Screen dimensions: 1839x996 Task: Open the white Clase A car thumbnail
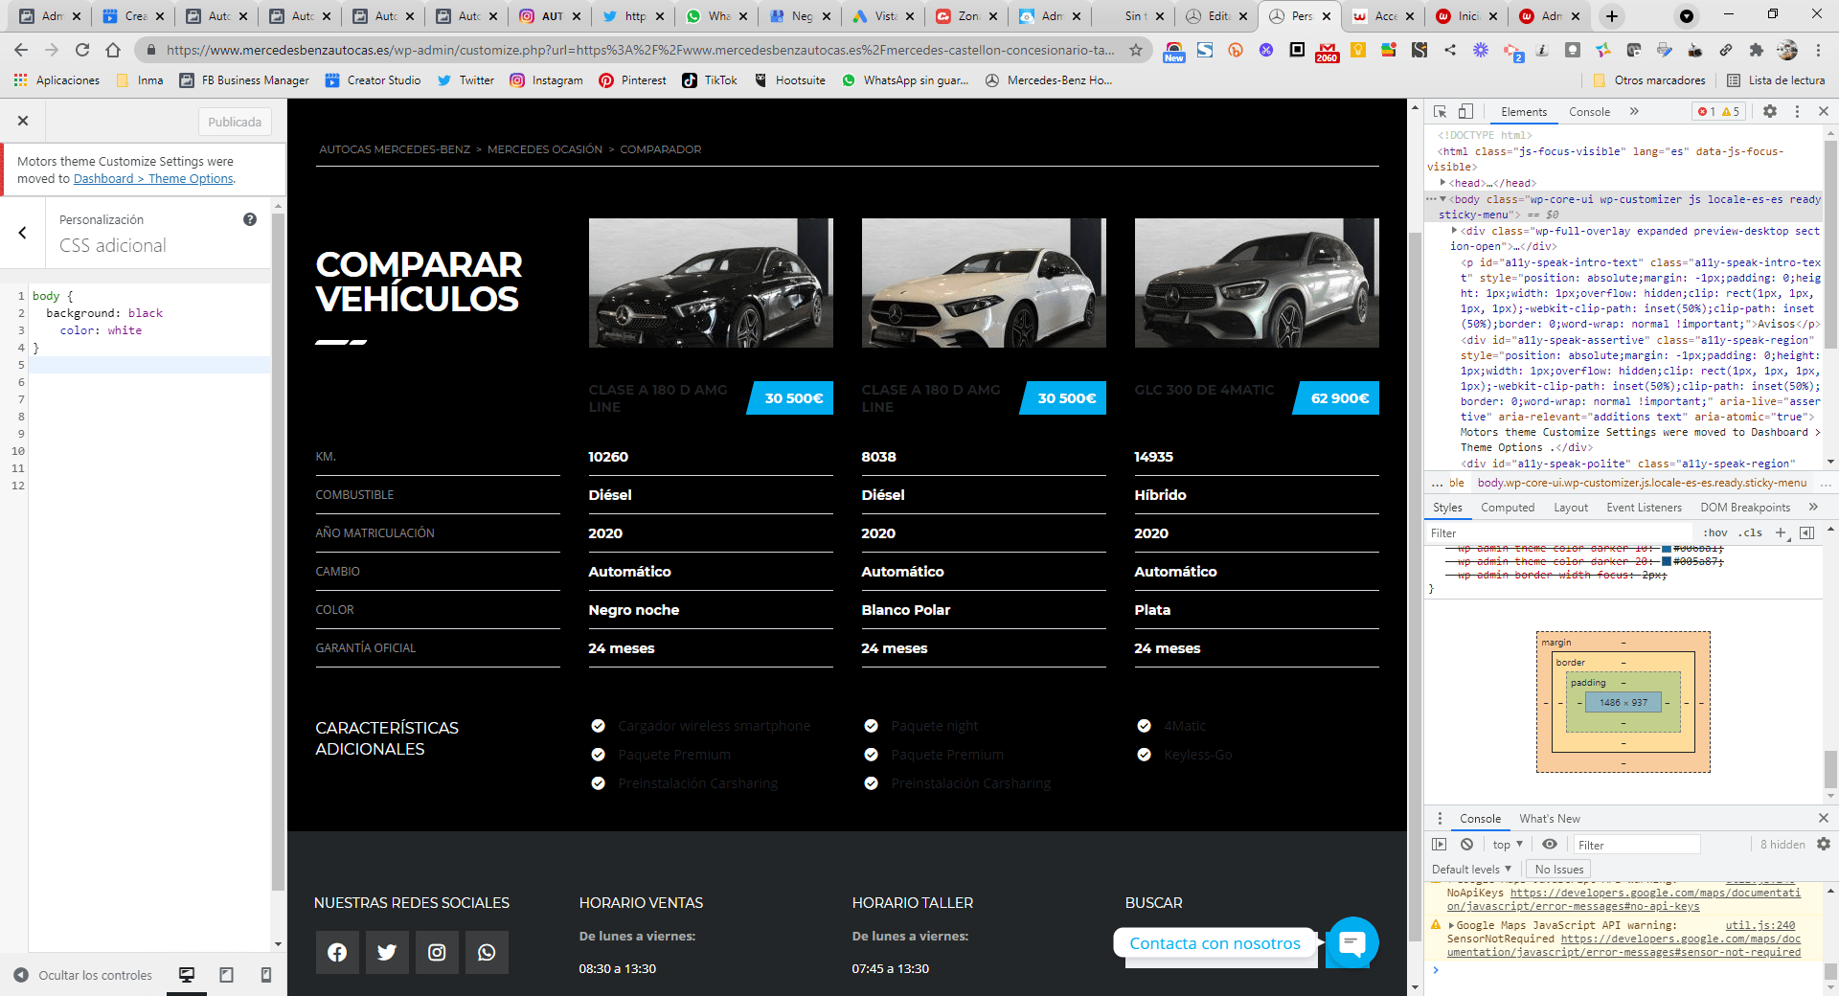click(984, 283)
